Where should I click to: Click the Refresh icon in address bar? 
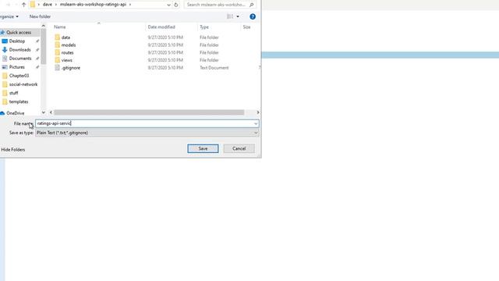(176, 5)
